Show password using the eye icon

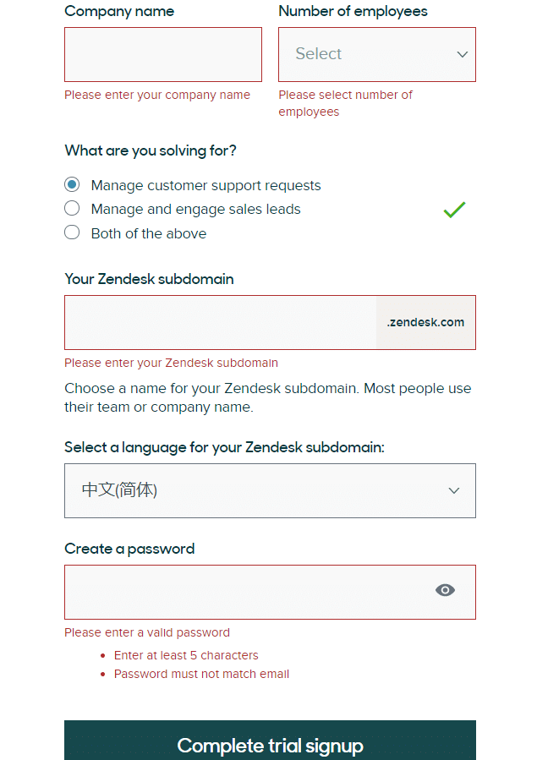click(x=445, y=590)
